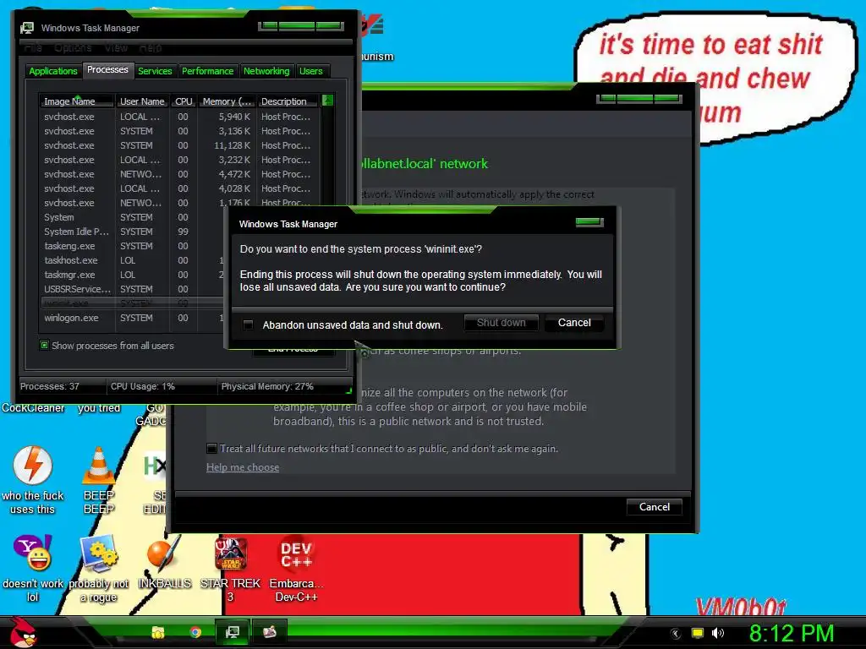Viewport: 866px width, 649px height.
Task: Click the 'llabnet.local' network heading
Action: pos(425,163)
